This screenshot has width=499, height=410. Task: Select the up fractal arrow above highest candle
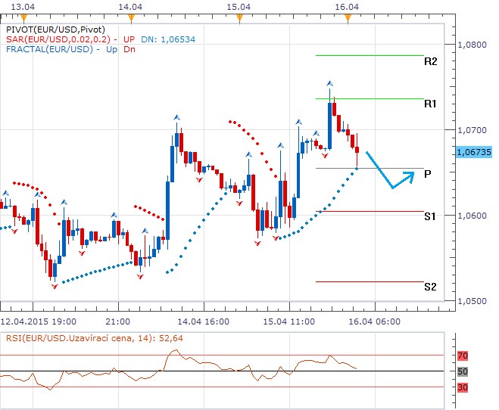click(329, 83)
